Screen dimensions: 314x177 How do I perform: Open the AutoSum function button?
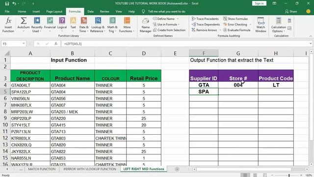coord(24,25)
